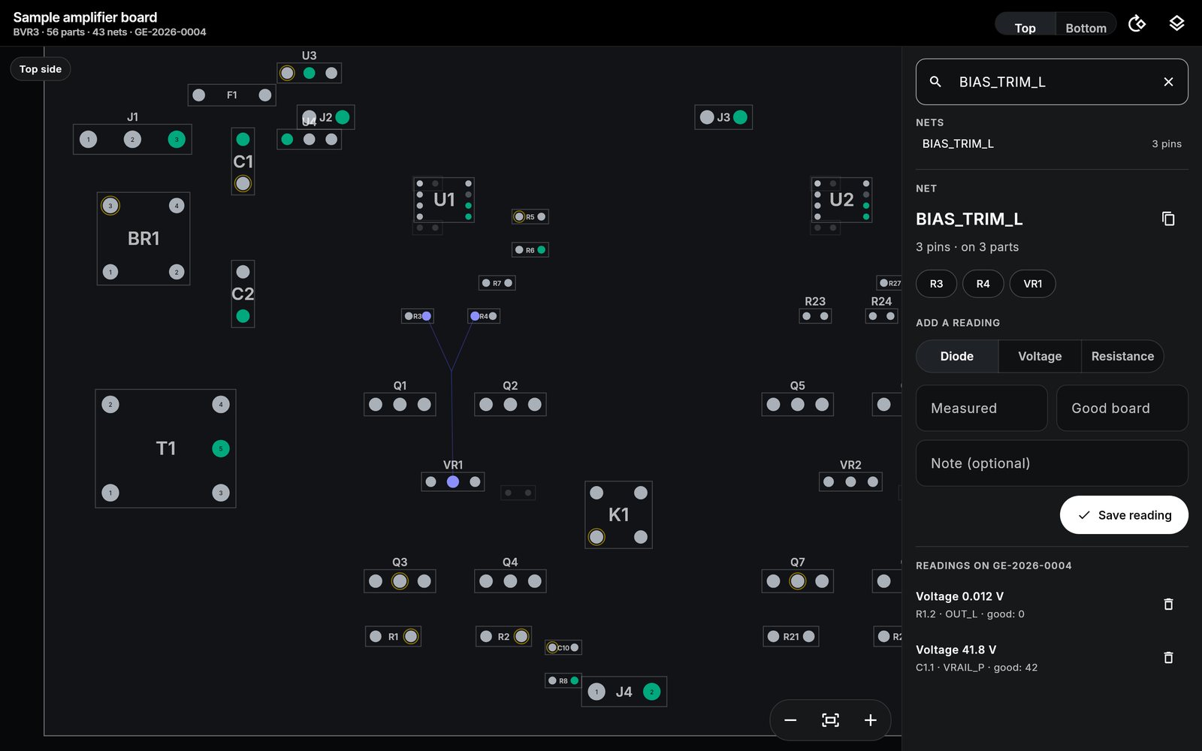Image resolution: width=1202 pixels, height=751 pixels.
Task: Zoom in on the board view
Action: pos(870,720)
